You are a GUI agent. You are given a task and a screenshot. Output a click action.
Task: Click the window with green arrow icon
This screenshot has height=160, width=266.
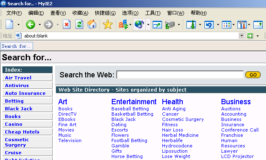click(157, 24)
